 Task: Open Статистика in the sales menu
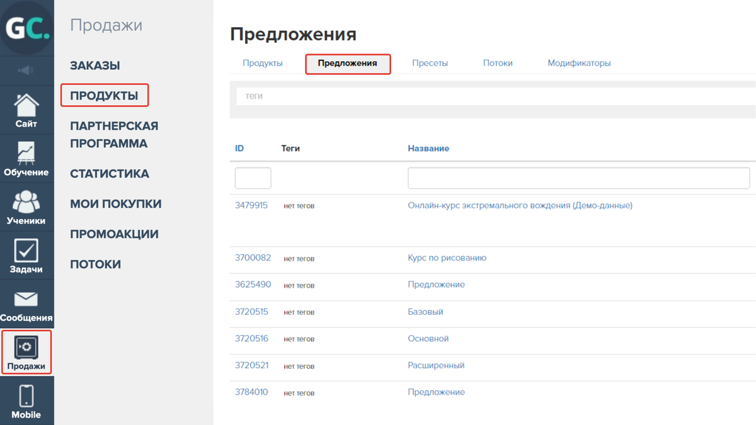[x=110, y=174]
